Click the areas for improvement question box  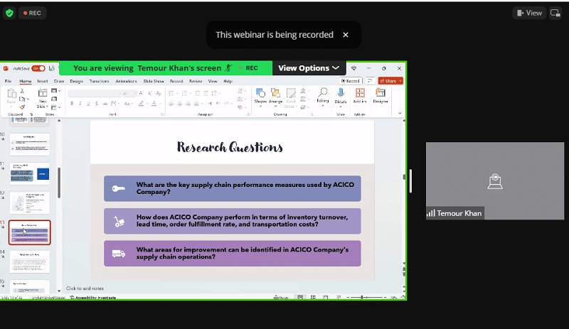point(233,254)
